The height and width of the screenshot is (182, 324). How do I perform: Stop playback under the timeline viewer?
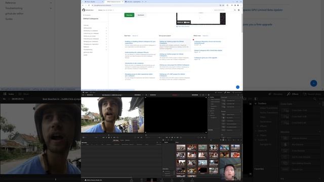pyautogui.click(x=172, y=138)
